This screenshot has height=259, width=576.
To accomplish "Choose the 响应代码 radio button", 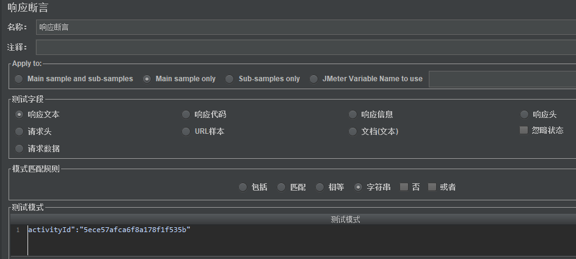I will 186,114.
